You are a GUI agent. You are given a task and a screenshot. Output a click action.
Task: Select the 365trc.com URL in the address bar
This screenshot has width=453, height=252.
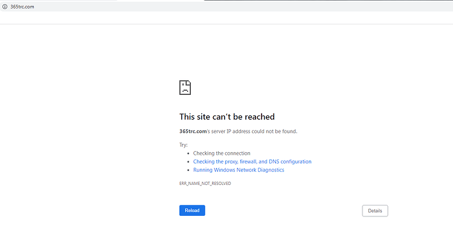(x=22, y=7)
